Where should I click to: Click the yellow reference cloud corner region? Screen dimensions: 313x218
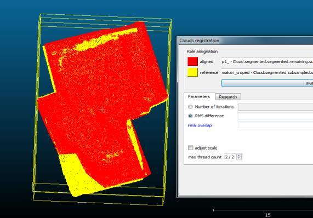coord(80,175)
